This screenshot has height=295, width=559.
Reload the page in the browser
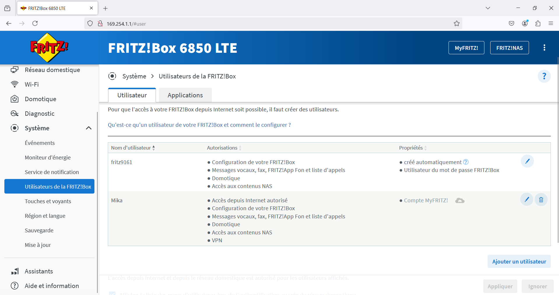(x=35, y=23)
